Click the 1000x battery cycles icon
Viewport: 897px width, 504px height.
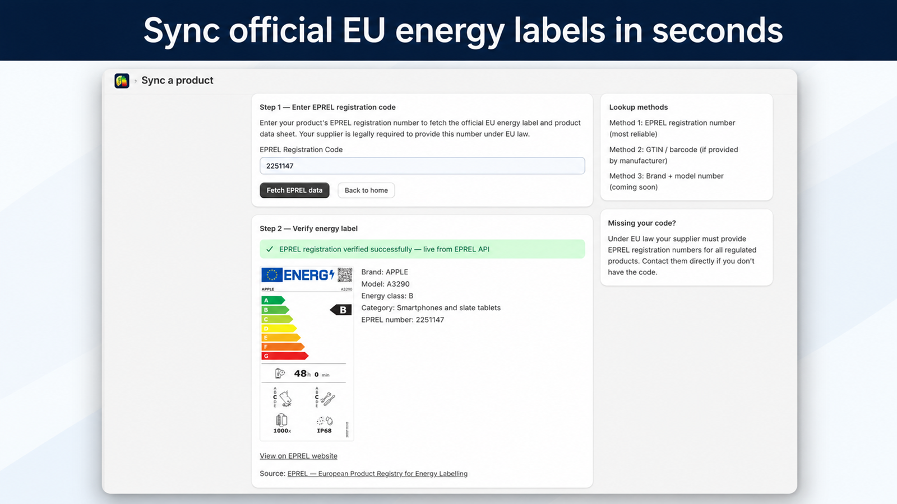coord(281,420)
